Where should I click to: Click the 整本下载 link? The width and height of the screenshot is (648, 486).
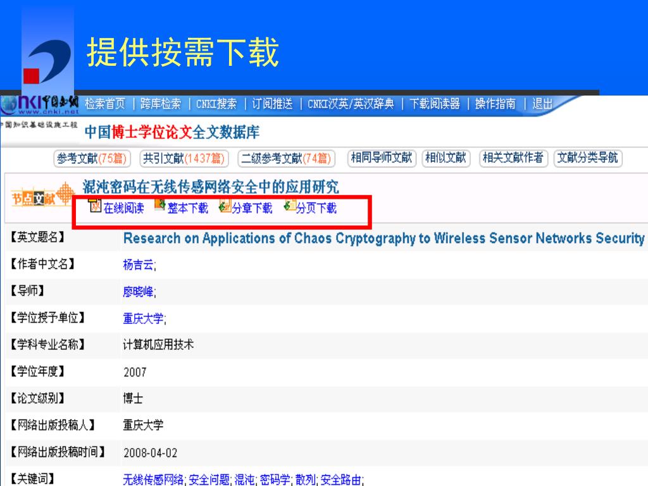point(187,208)
